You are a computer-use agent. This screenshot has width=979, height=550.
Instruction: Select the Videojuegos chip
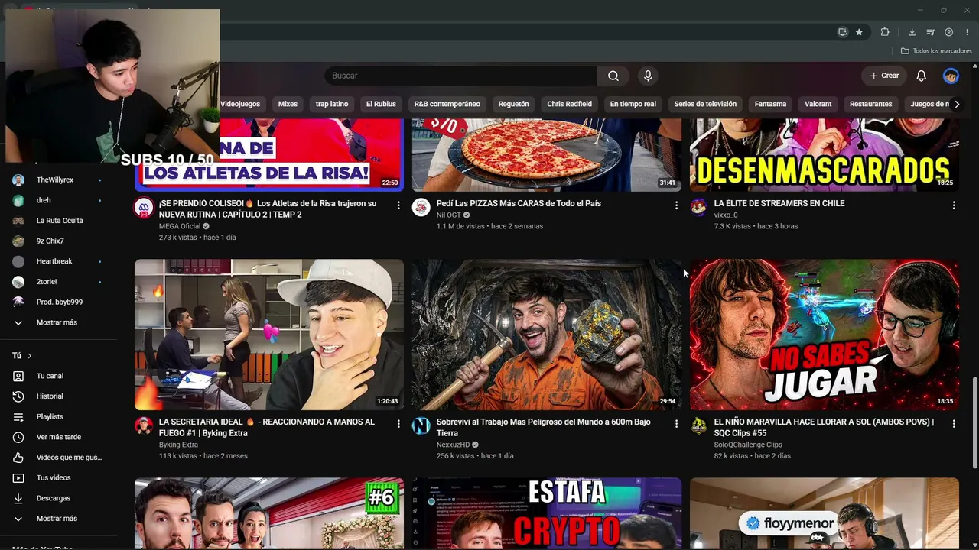tap(240, 104)
